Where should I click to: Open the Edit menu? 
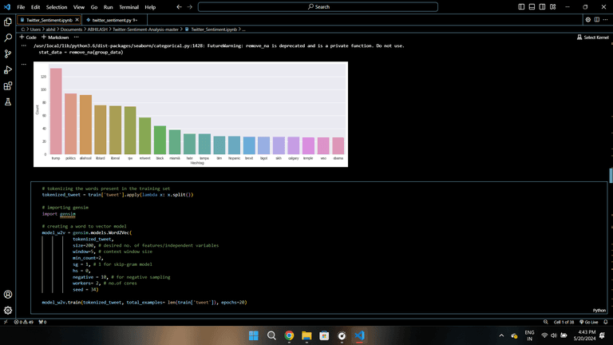36,7
